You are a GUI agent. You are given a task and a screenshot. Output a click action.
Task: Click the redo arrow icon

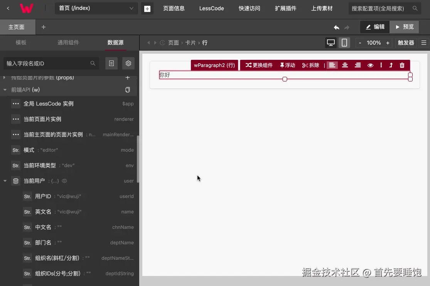(347, 27)
